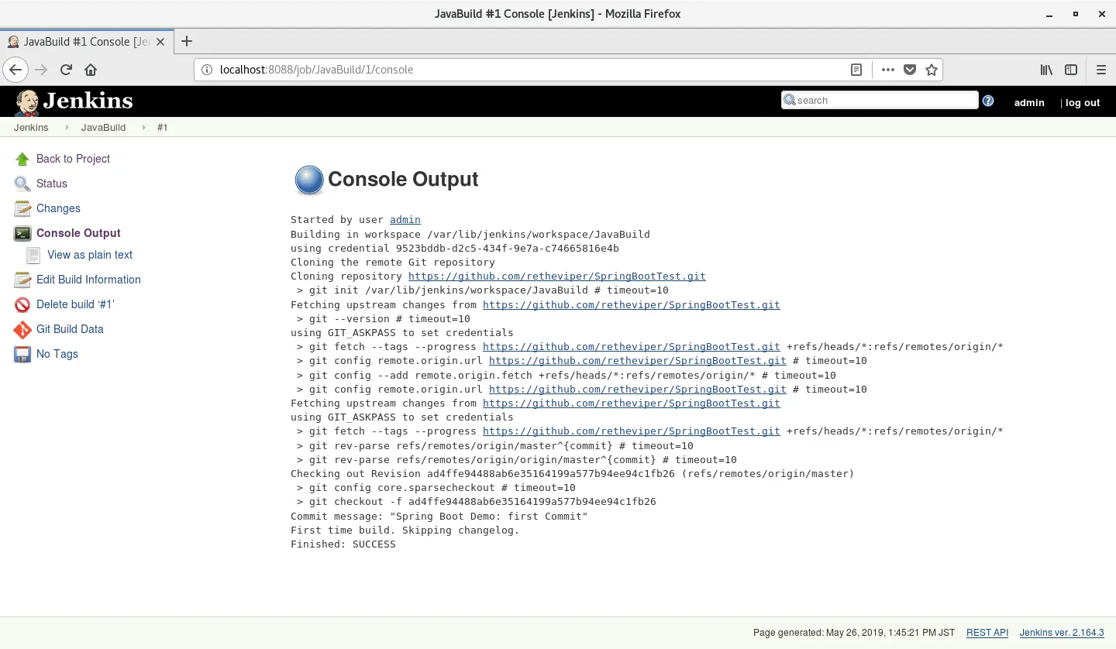Open View as plain text link
Viewport: 1116px width, 649px height.
(x=90, y=255)
